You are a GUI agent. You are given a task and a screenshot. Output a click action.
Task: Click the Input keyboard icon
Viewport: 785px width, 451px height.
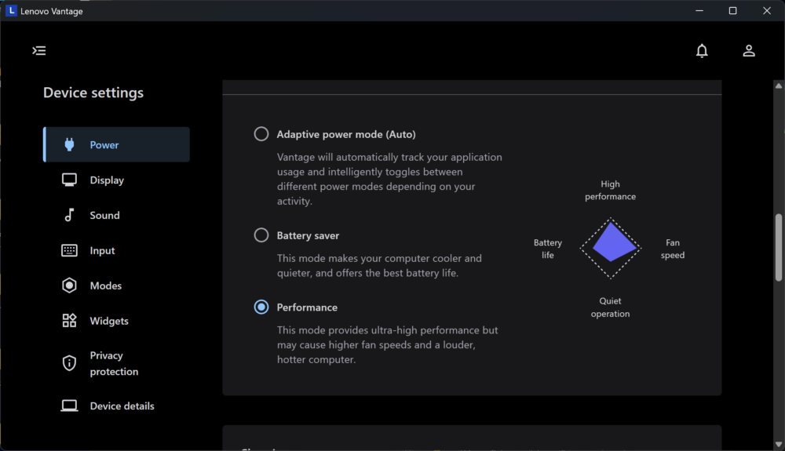(x=69, y=250)
